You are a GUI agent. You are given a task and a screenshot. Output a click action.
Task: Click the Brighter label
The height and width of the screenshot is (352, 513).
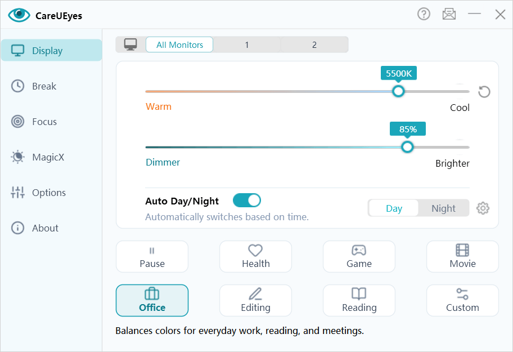point(452,163)
